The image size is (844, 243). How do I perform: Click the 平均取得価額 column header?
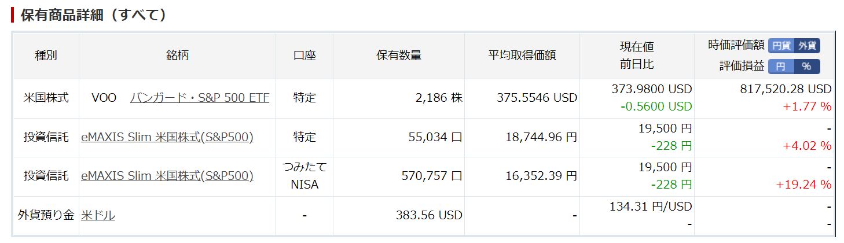[522, 56]
